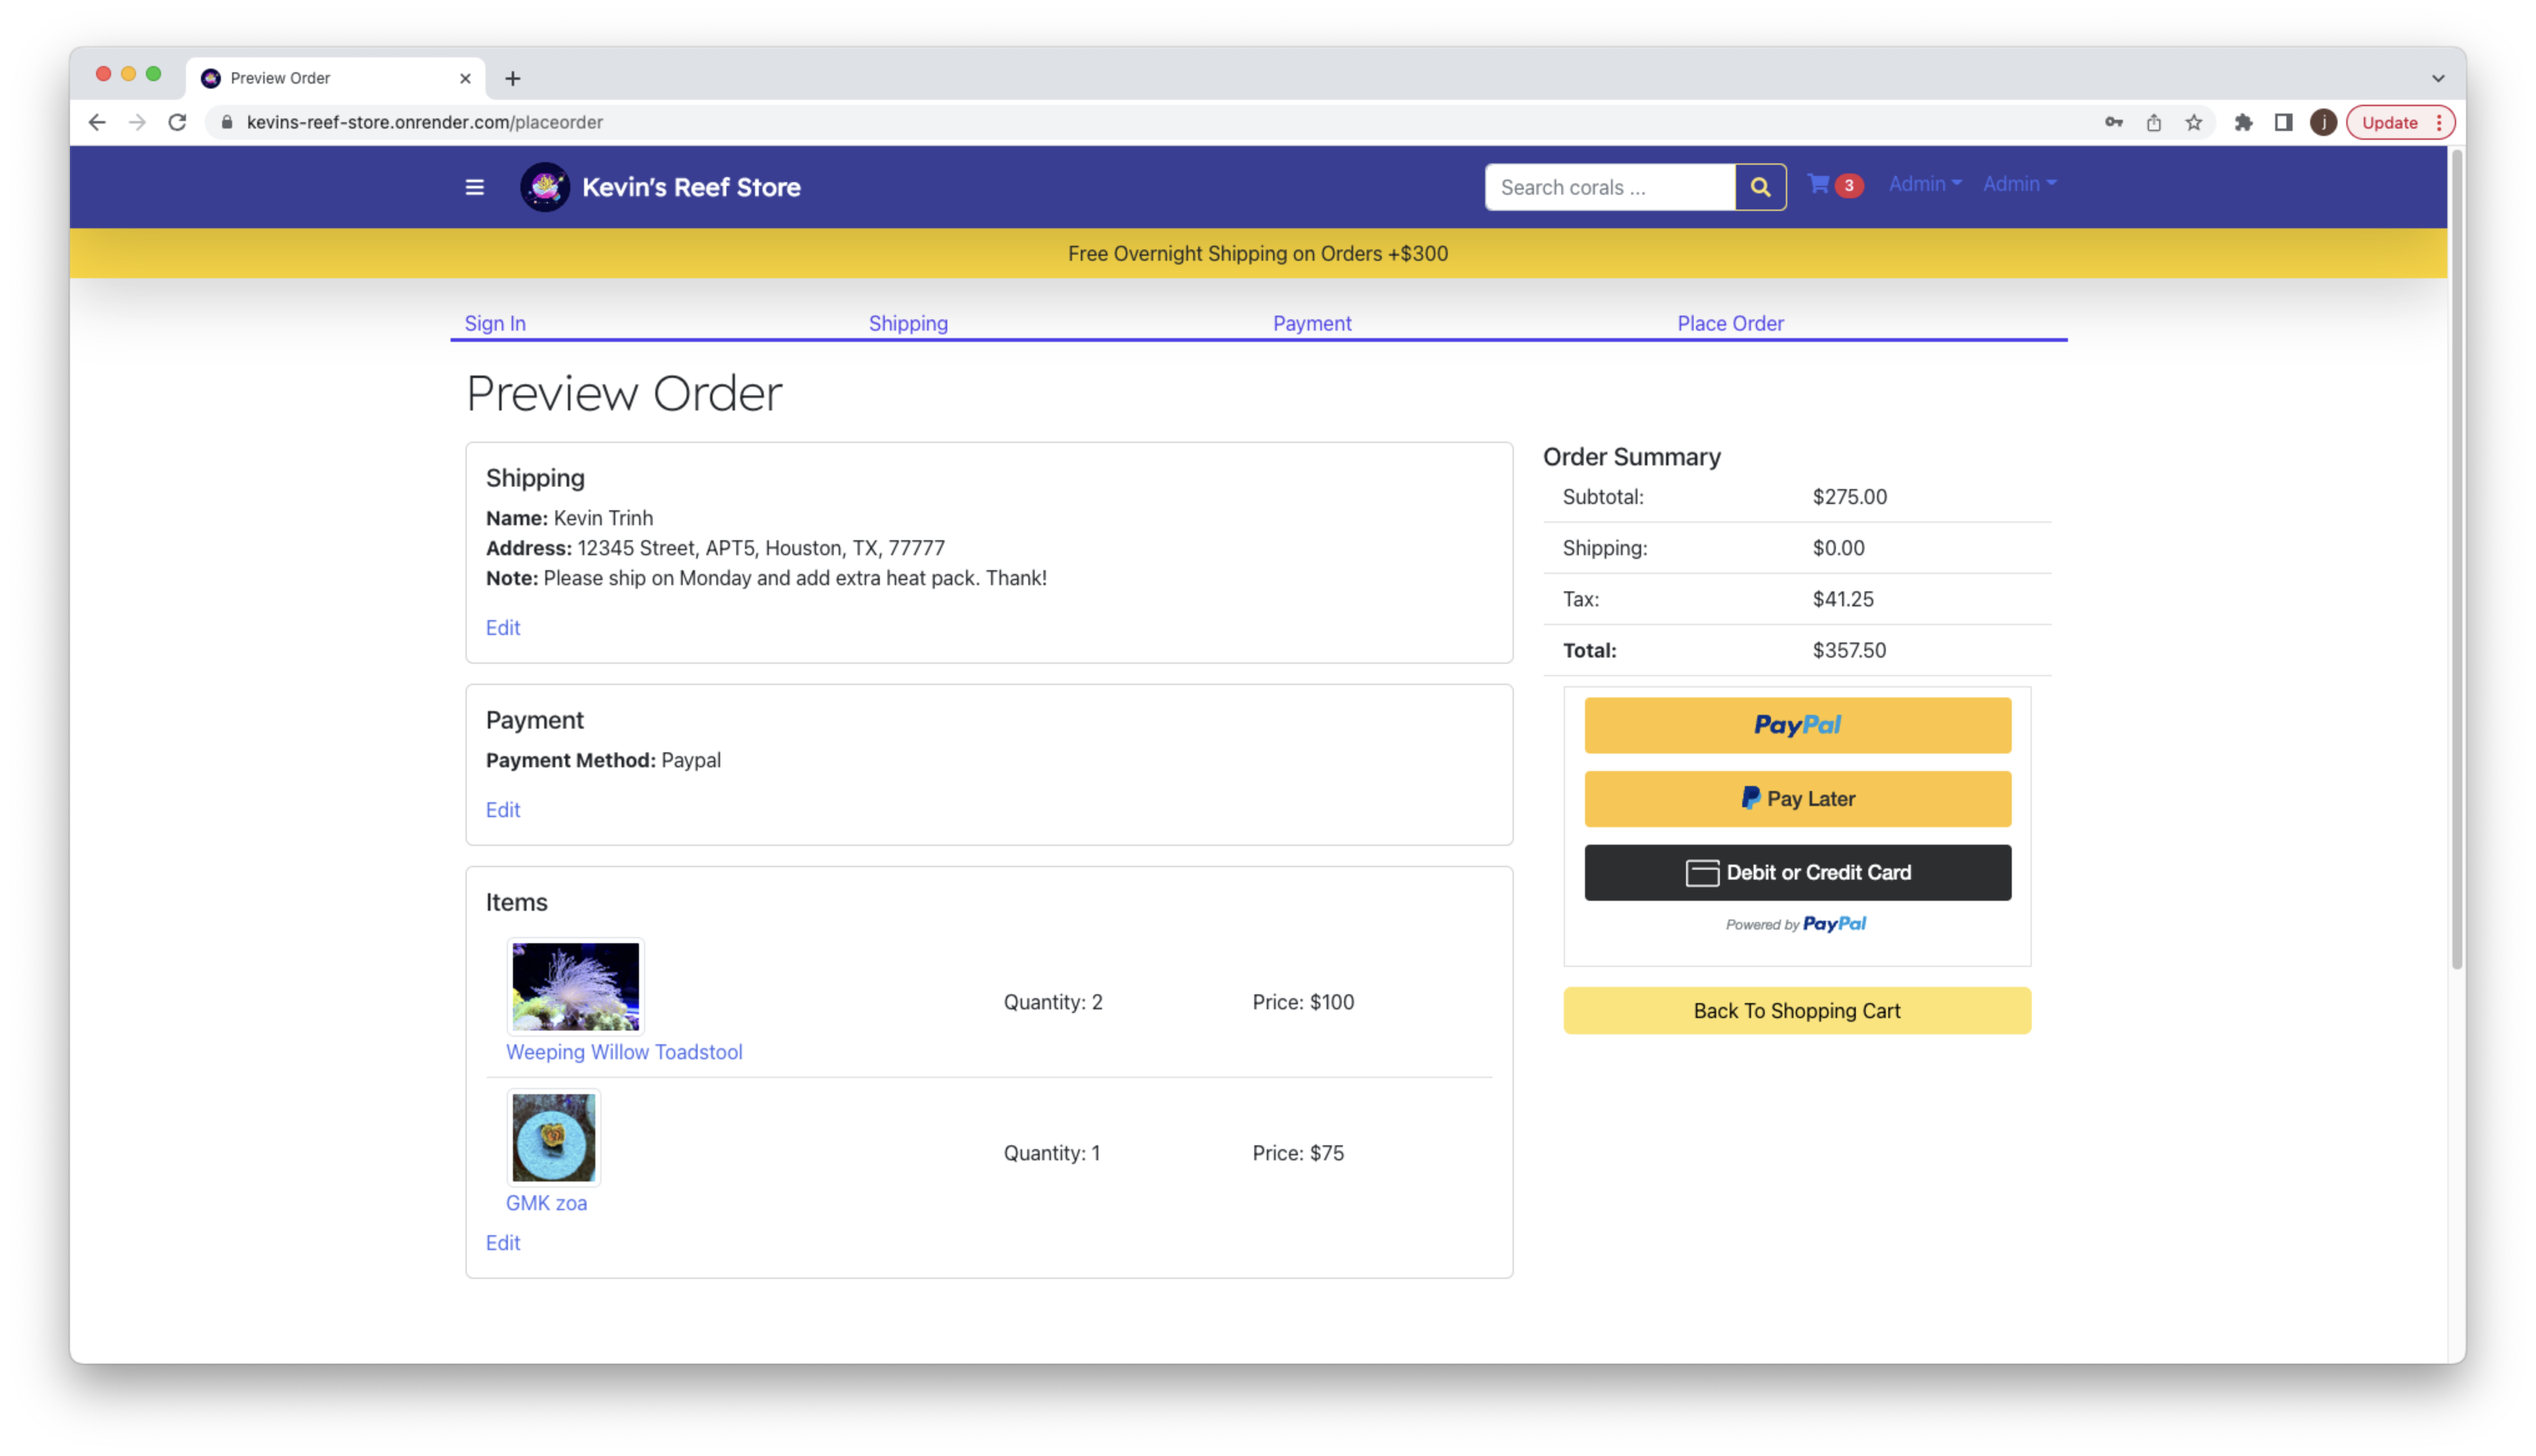Screen dimensions: 2536x1456
Task: Expand the first Admin dropdown
Action: coord(1924,184)
